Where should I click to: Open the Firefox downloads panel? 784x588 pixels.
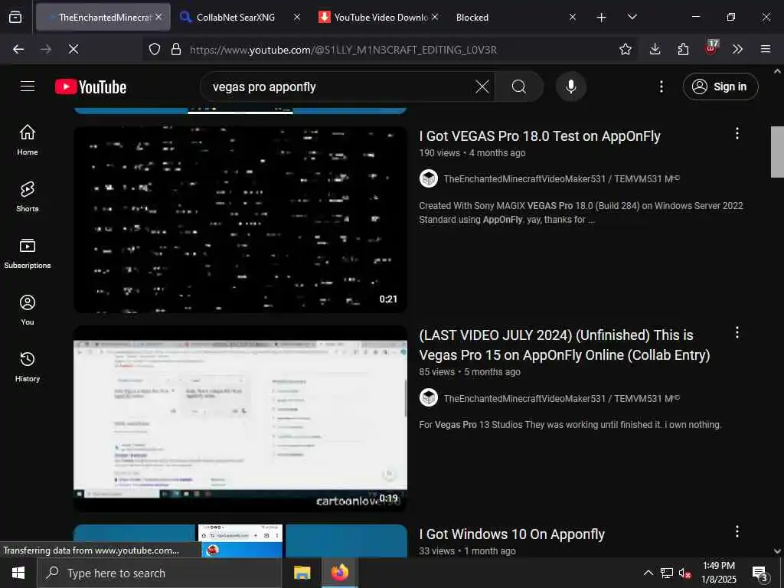pos(655,49)
